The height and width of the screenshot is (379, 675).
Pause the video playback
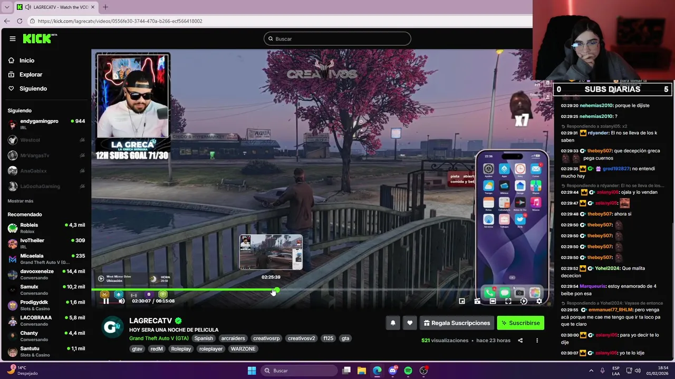[106, 301]
